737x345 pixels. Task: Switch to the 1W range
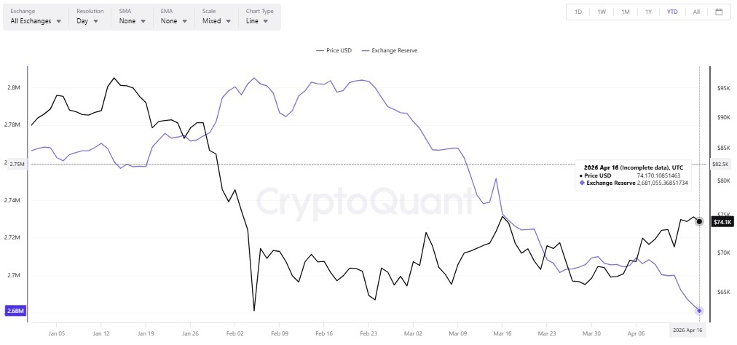tap(602, 12)
